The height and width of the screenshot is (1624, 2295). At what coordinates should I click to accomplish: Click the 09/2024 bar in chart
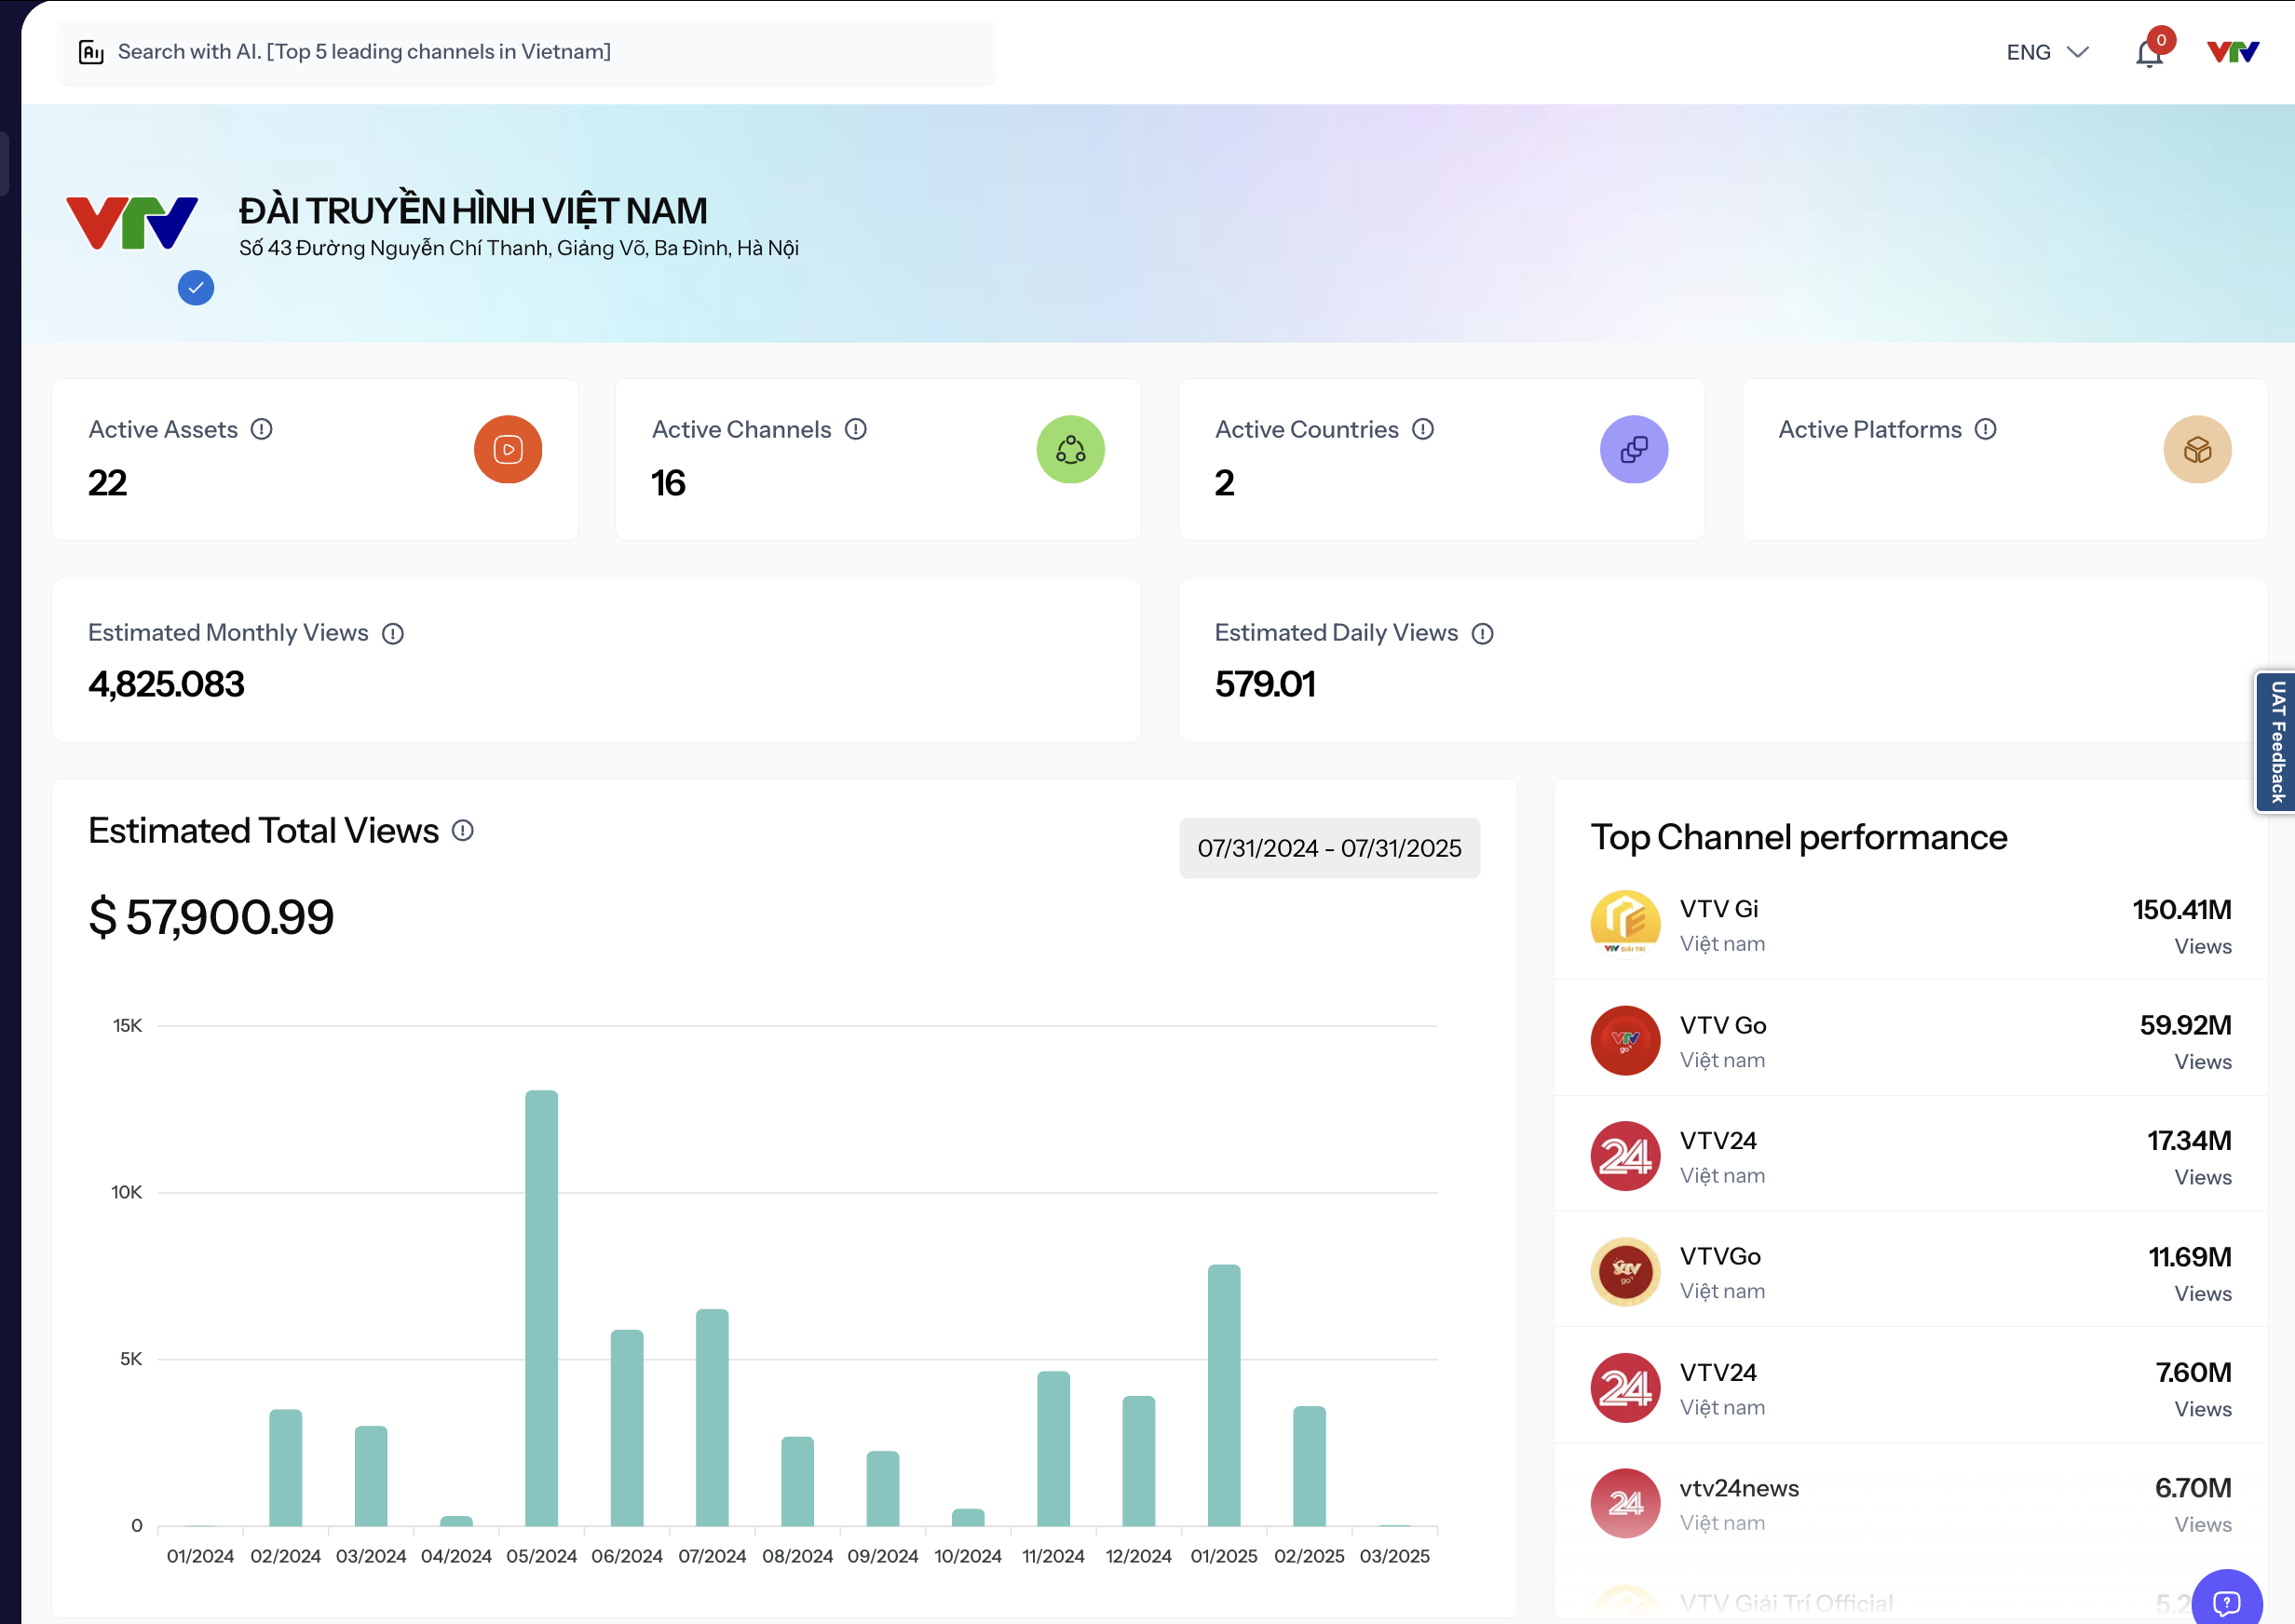click(883, 1488)
